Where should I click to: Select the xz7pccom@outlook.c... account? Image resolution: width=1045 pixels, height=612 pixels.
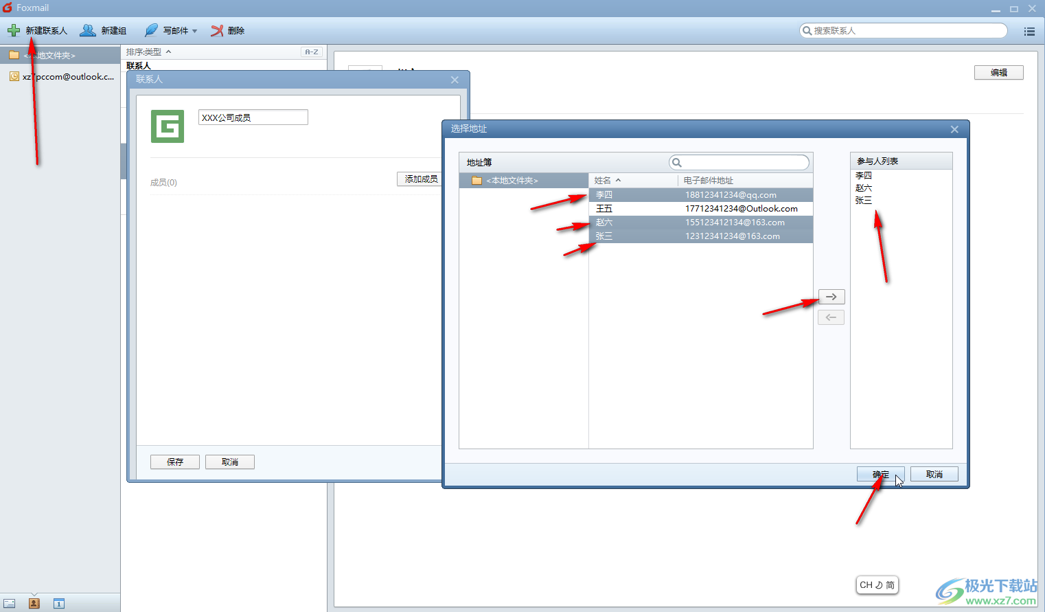click(60, 77)
